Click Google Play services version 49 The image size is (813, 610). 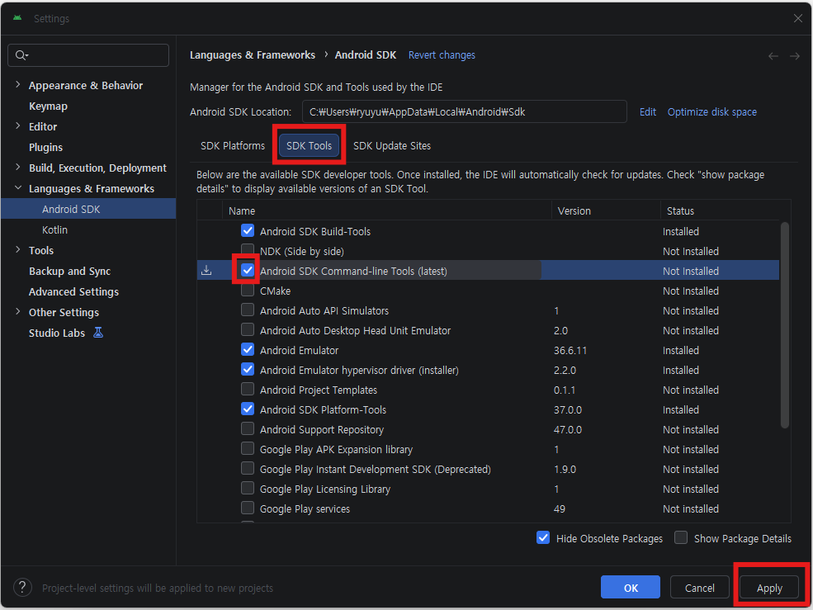560,508
